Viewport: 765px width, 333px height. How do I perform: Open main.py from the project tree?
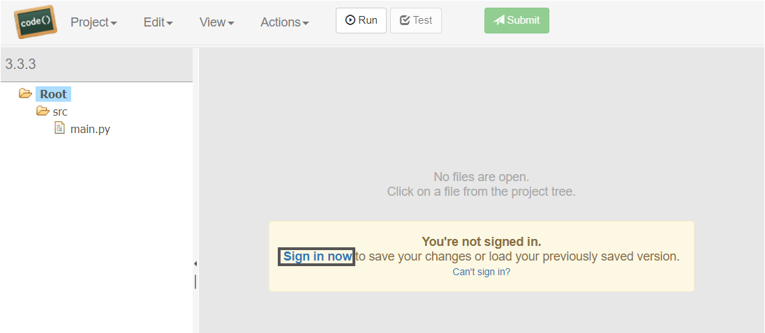(x=90, y=129)
